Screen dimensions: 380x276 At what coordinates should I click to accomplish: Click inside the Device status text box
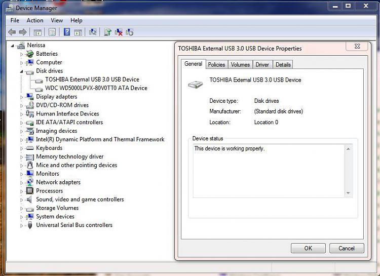(x=269, y=171)
